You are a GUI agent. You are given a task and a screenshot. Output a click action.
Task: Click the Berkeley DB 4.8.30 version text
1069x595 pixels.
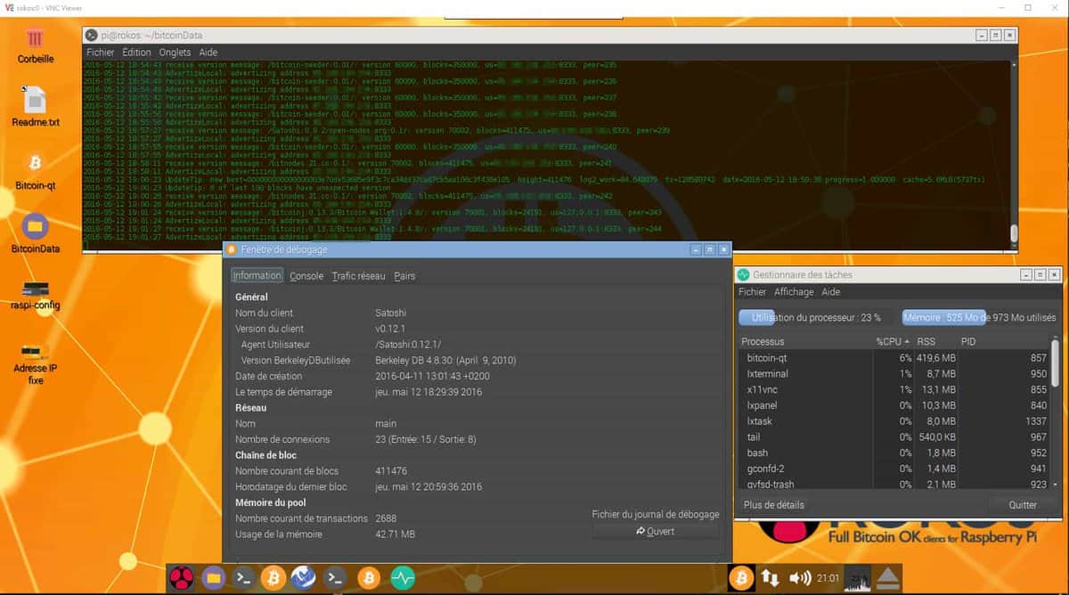[445, 361]
